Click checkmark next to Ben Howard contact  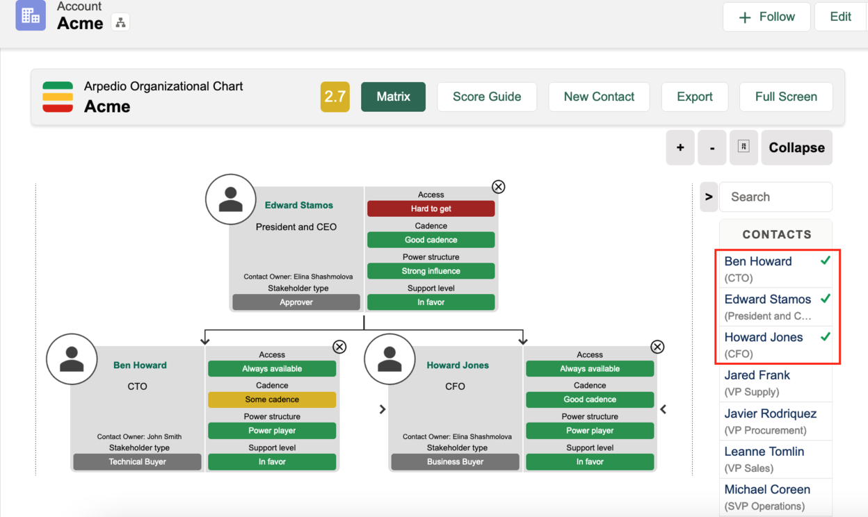(826, 261)
